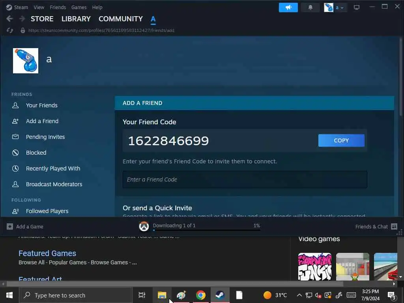Click the Your Friends person icon
Image resolution: width=404 pixels, height=303 pixels.
coord(15,105)
